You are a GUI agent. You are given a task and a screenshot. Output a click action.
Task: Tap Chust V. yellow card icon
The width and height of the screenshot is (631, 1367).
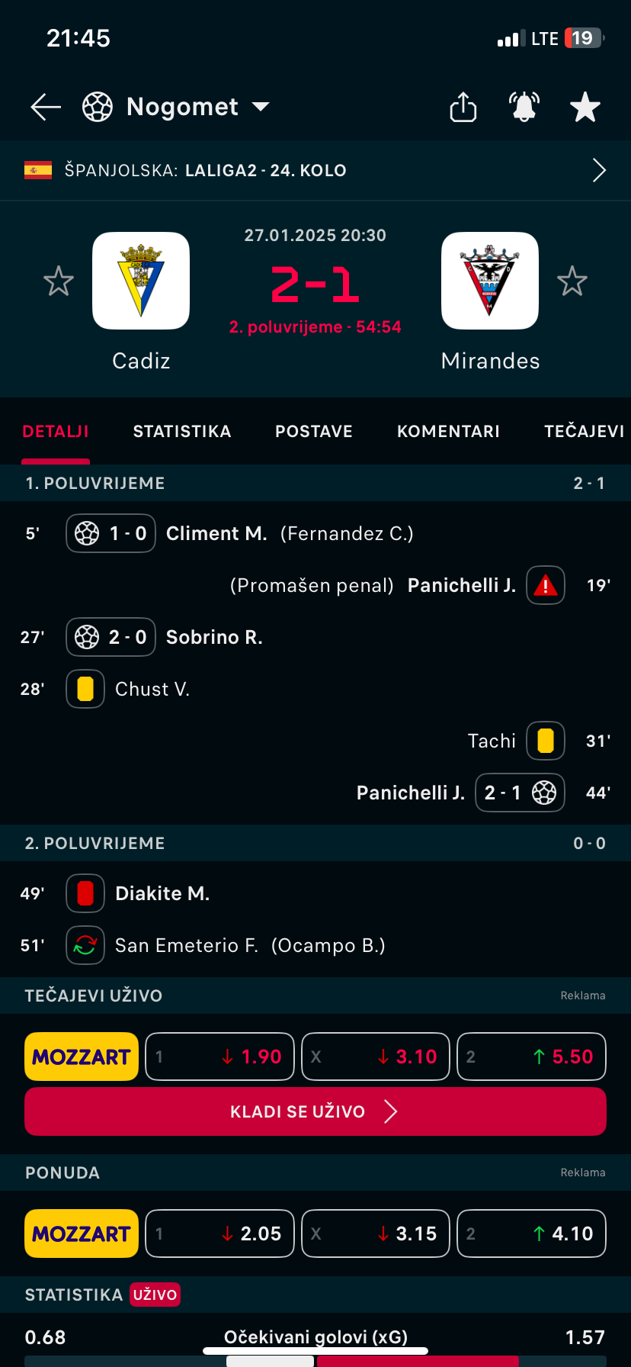click(x=85, y=689)
